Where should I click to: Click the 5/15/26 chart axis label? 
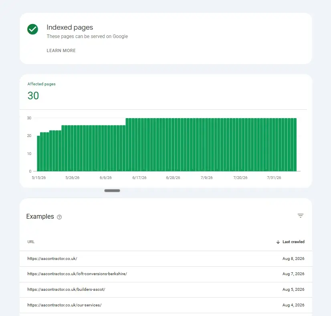(x=38, y=177)
